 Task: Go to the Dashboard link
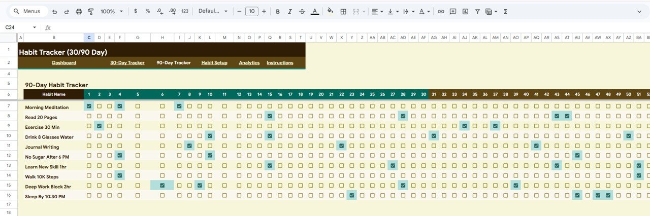pos(64,63)
